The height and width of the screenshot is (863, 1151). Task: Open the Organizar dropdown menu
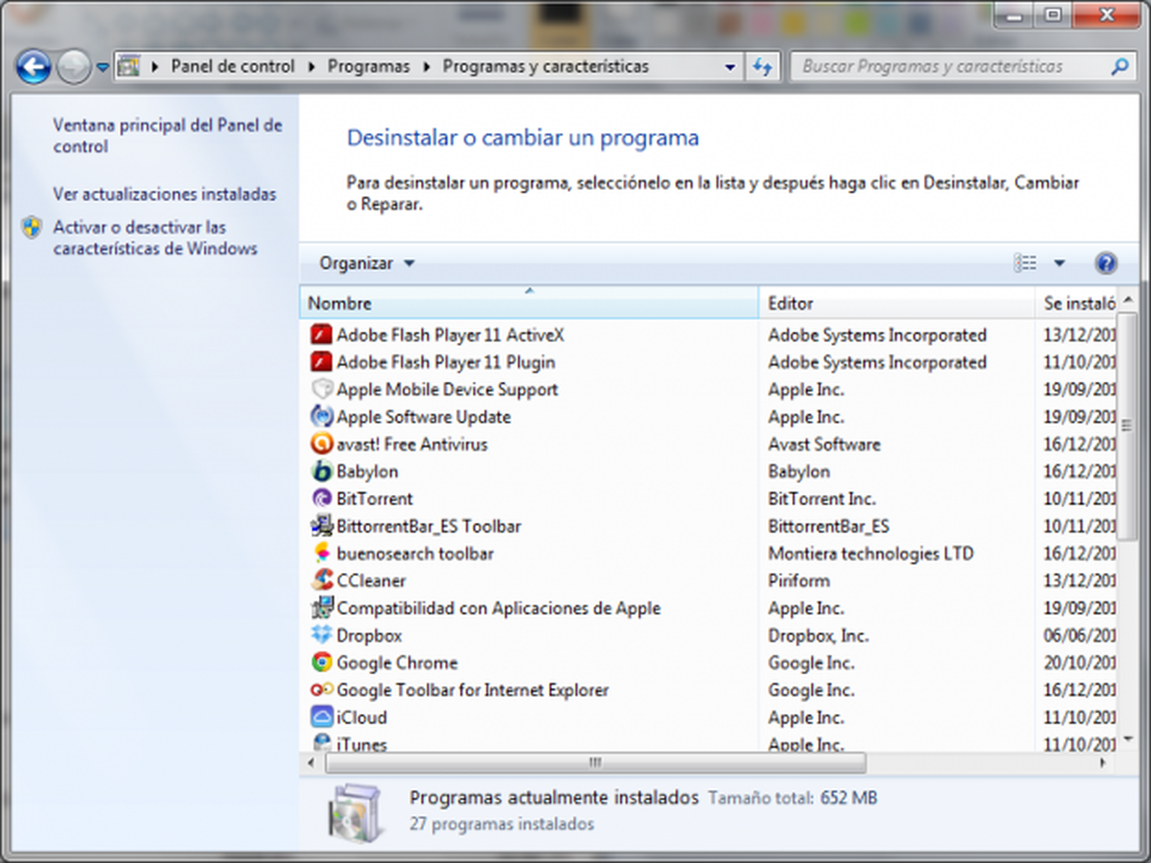(366, 263)
